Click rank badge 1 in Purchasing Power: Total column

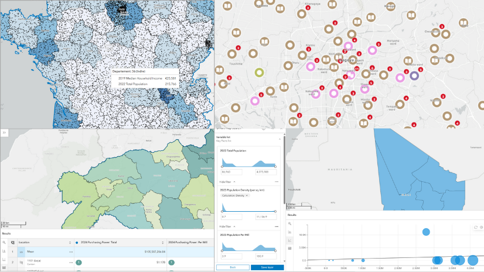tap(79, 263)
